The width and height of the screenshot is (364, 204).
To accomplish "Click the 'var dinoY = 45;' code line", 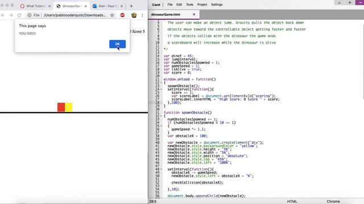I will pyautogui.click(x=178, y=56).
